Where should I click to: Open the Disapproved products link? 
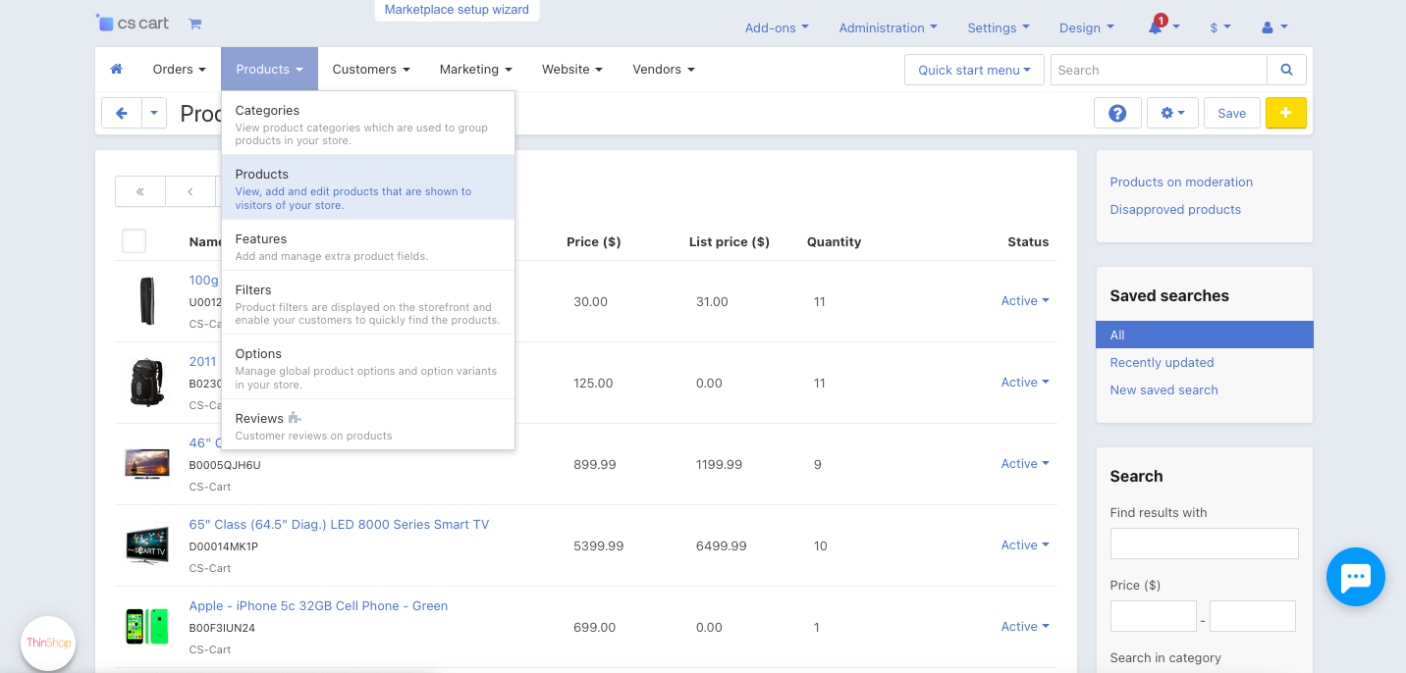[x=1175, y=209]
